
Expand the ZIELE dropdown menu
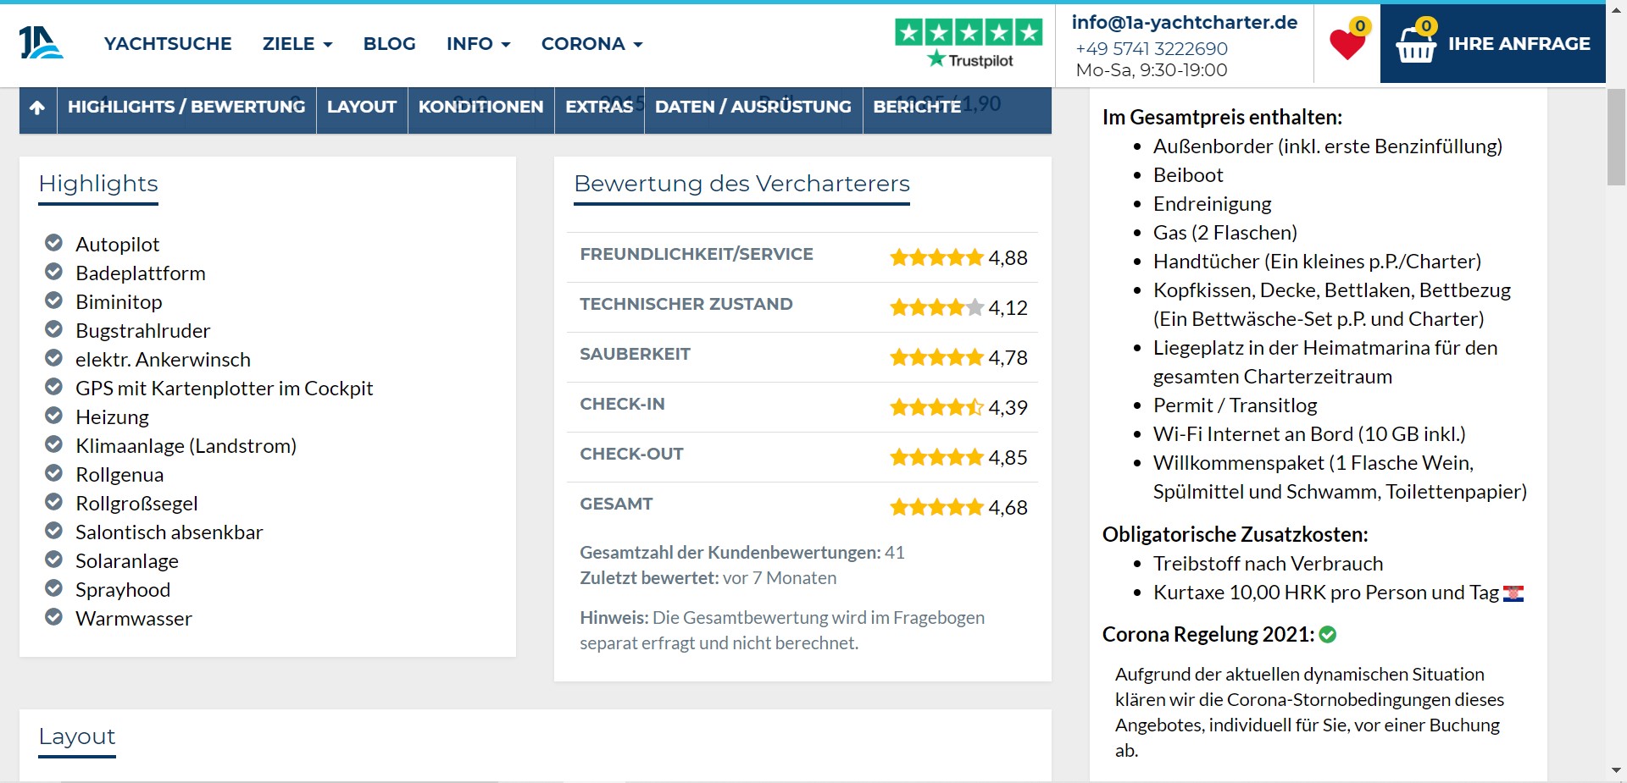pos(297,44)
